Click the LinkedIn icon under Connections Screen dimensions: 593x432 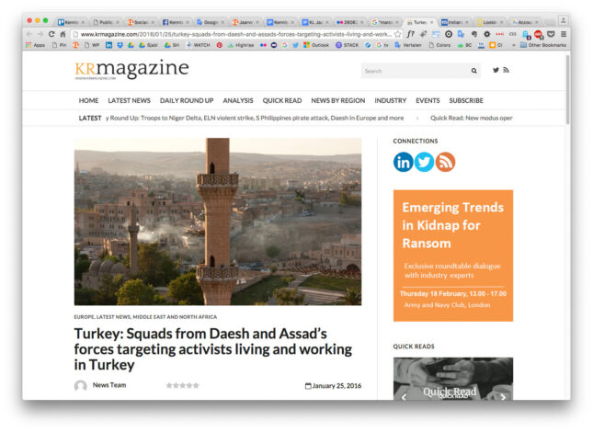[x=404, y=163]
